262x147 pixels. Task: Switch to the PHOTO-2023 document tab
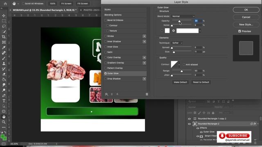[x=92, y=10]
